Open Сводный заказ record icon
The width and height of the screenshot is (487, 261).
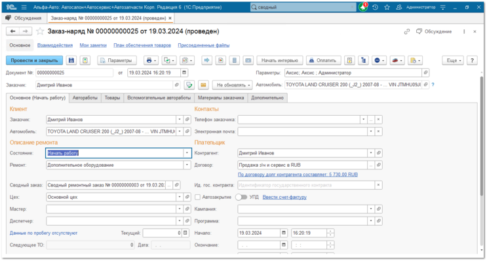[x=176, y=185]
